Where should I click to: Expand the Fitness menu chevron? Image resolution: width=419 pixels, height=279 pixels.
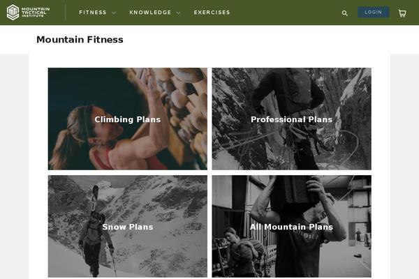[114, 13]
